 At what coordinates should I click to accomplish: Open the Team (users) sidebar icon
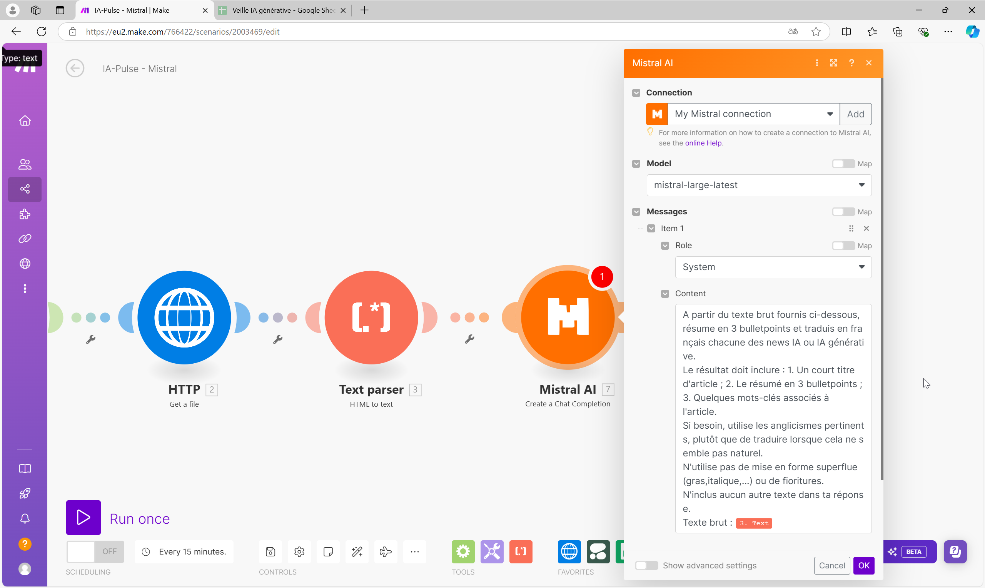click(x=25, y=164)
